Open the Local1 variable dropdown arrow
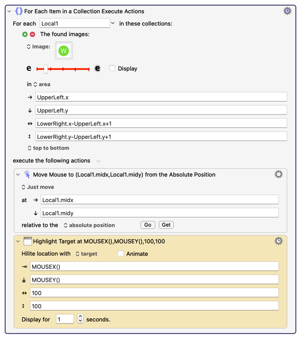Image resolution: width=301 pixels, height=340 pixels. click(x=113, y=23)
